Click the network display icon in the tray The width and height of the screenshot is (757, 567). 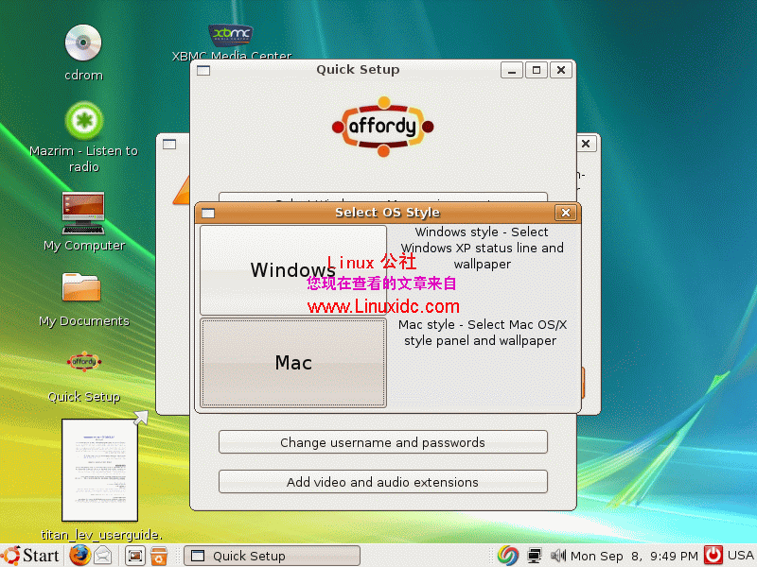pyautogui.click(x=535, y=556)
